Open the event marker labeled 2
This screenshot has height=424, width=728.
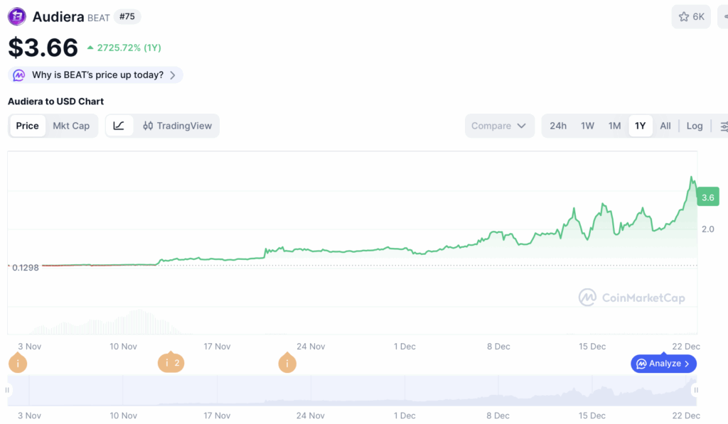(x=171, y=363)
